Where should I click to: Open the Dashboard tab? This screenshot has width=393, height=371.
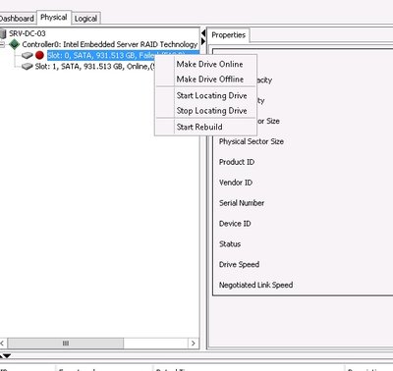click(18, 19)
